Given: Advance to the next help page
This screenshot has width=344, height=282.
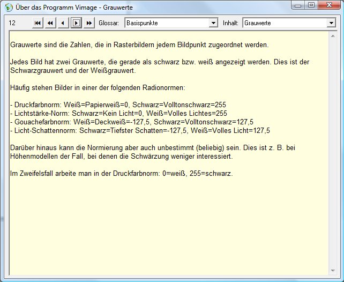Looking at the screenshot, I should (76, 23).
